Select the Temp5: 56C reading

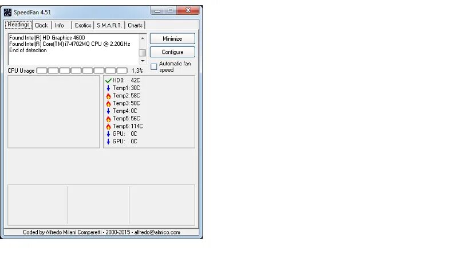[x=126, y=119]
